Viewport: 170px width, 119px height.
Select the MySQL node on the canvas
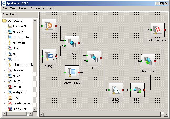(116, 90)
